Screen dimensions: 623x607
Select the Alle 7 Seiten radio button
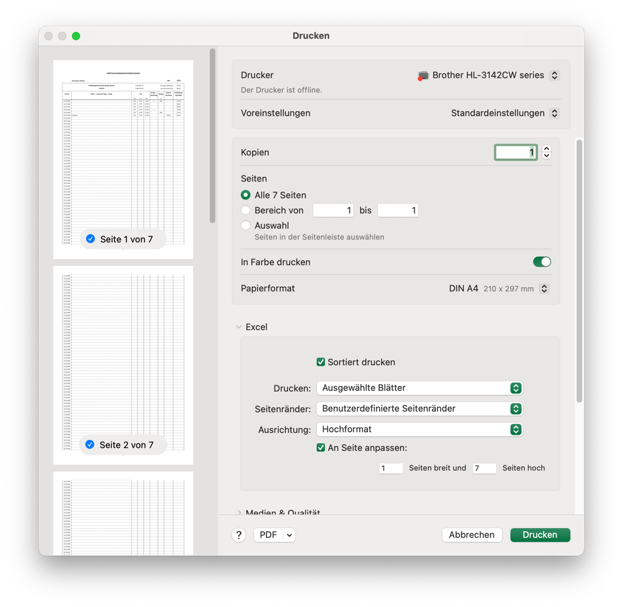246,195
